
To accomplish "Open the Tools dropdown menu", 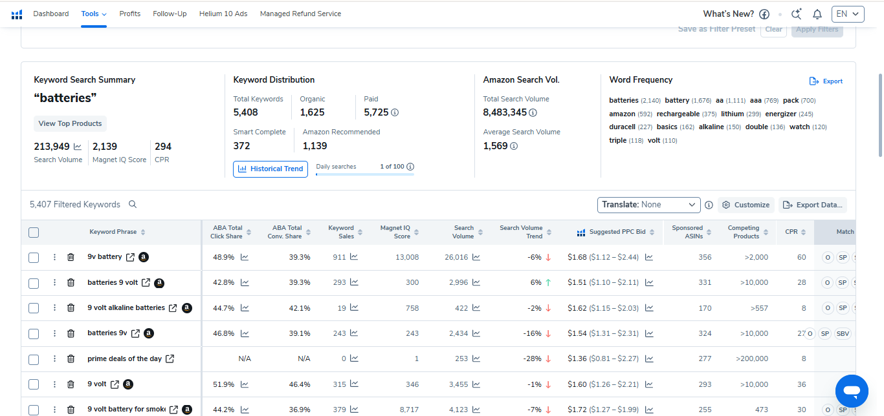I will point(94,14).
